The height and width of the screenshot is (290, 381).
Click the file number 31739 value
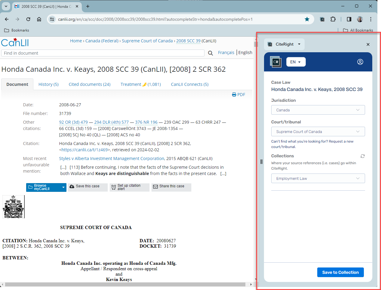pyautogui.click(x=65, y=113)
